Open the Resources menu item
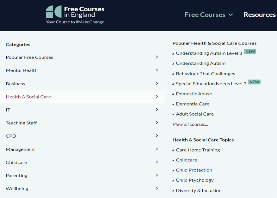The width and height of the screenshot is (277, 198). pyautogui.click(x=259, y=15)
